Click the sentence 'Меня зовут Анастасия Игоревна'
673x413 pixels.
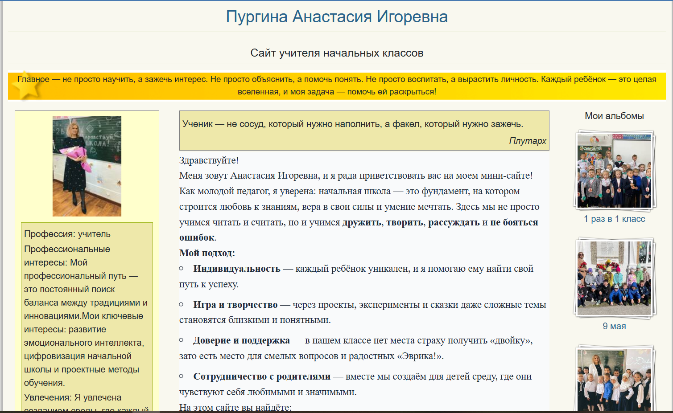pos(356,176)
